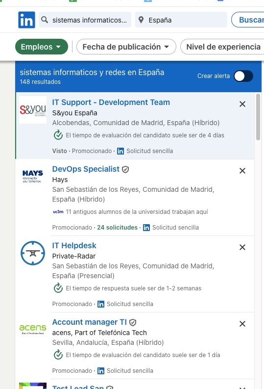Click the verified badge beside Account manager TI
Viewport: 264px width, 389px height.
[133, 322]
